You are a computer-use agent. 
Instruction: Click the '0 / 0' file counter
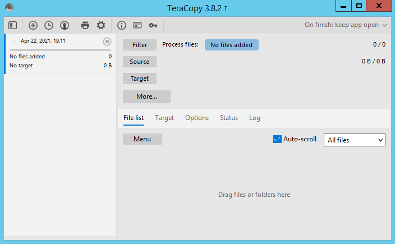pyautogui.click(x=379, y=44)
